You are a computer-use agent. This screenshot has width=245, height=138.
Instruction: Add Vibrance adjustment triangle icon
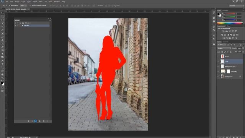click(236, 31)
